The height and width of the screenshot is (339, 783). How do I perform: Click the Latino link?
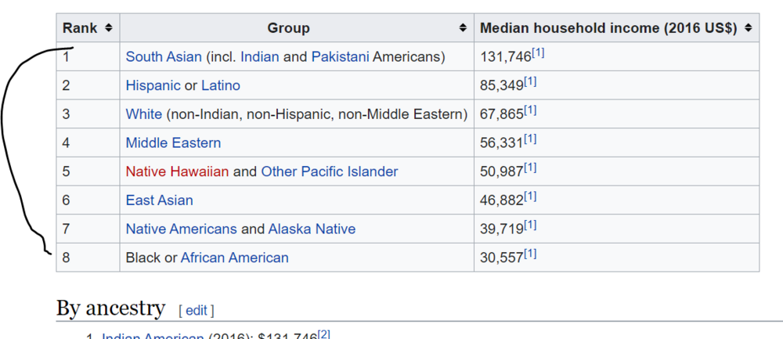tap(221, 85)
